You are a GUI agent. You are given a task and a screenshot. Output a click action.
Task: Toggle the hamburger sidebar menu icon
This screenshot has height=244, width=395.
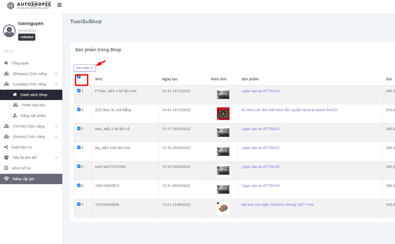coord(60,5)
